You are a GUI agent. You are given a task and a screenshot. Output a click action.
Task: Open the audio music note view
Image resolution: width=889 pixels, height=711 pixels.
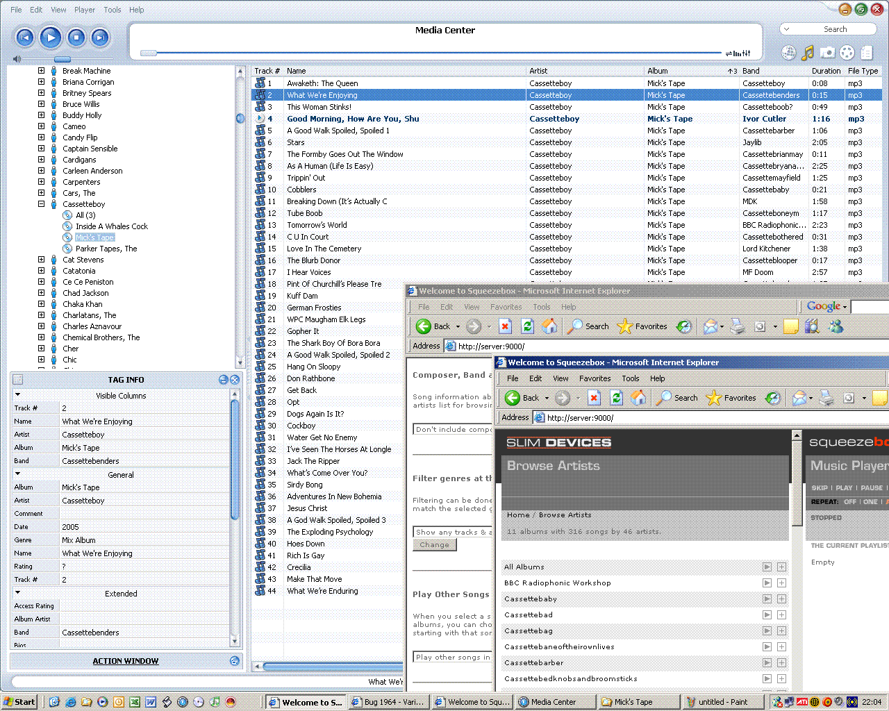click(x=808, y=53)
